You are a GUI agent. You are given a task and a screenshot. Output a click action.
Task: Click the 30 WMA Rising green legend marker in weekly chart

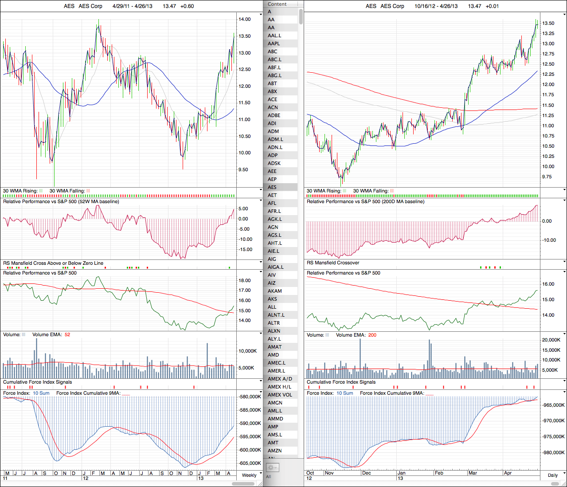click(x=41, y=191)
